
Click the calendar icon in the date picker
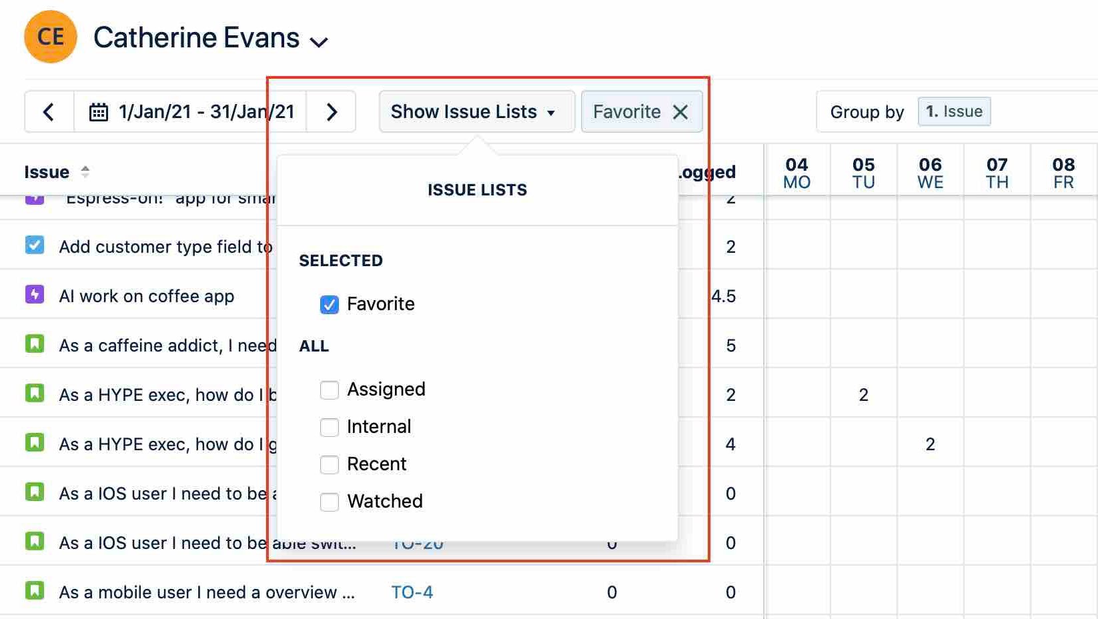point(97,111)
